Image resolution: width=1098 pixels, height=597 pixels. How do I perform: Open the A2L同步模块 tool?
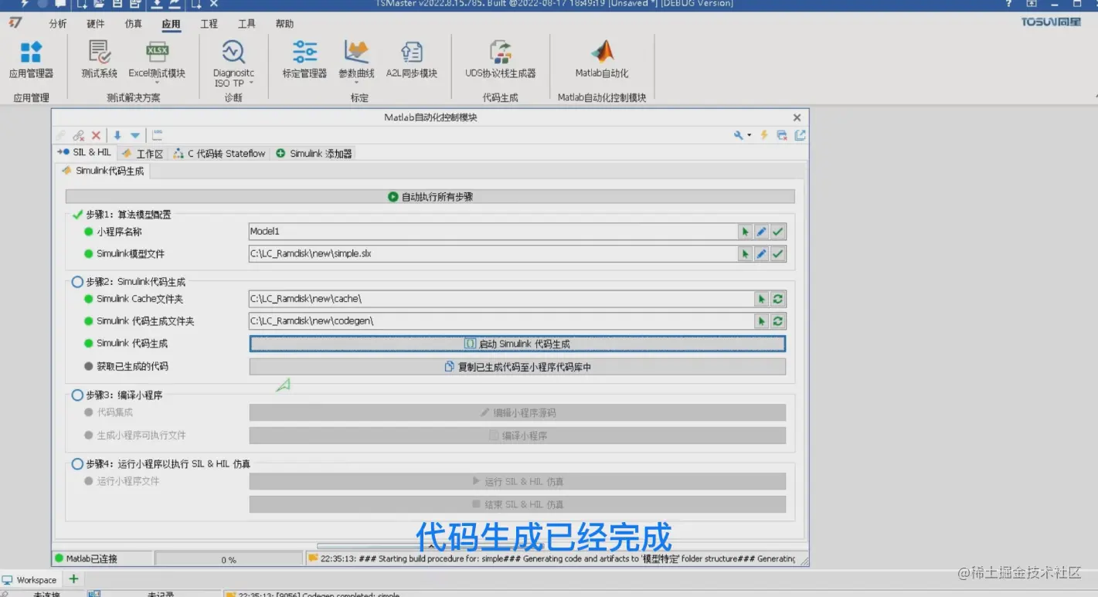(412, 59)
